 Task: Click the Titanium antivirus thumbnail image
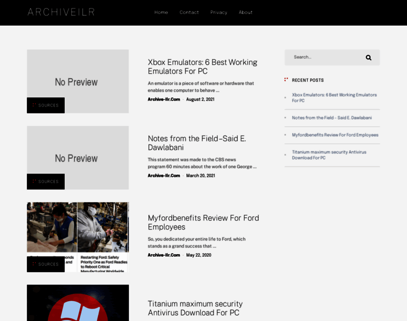[x=78, y=303]
